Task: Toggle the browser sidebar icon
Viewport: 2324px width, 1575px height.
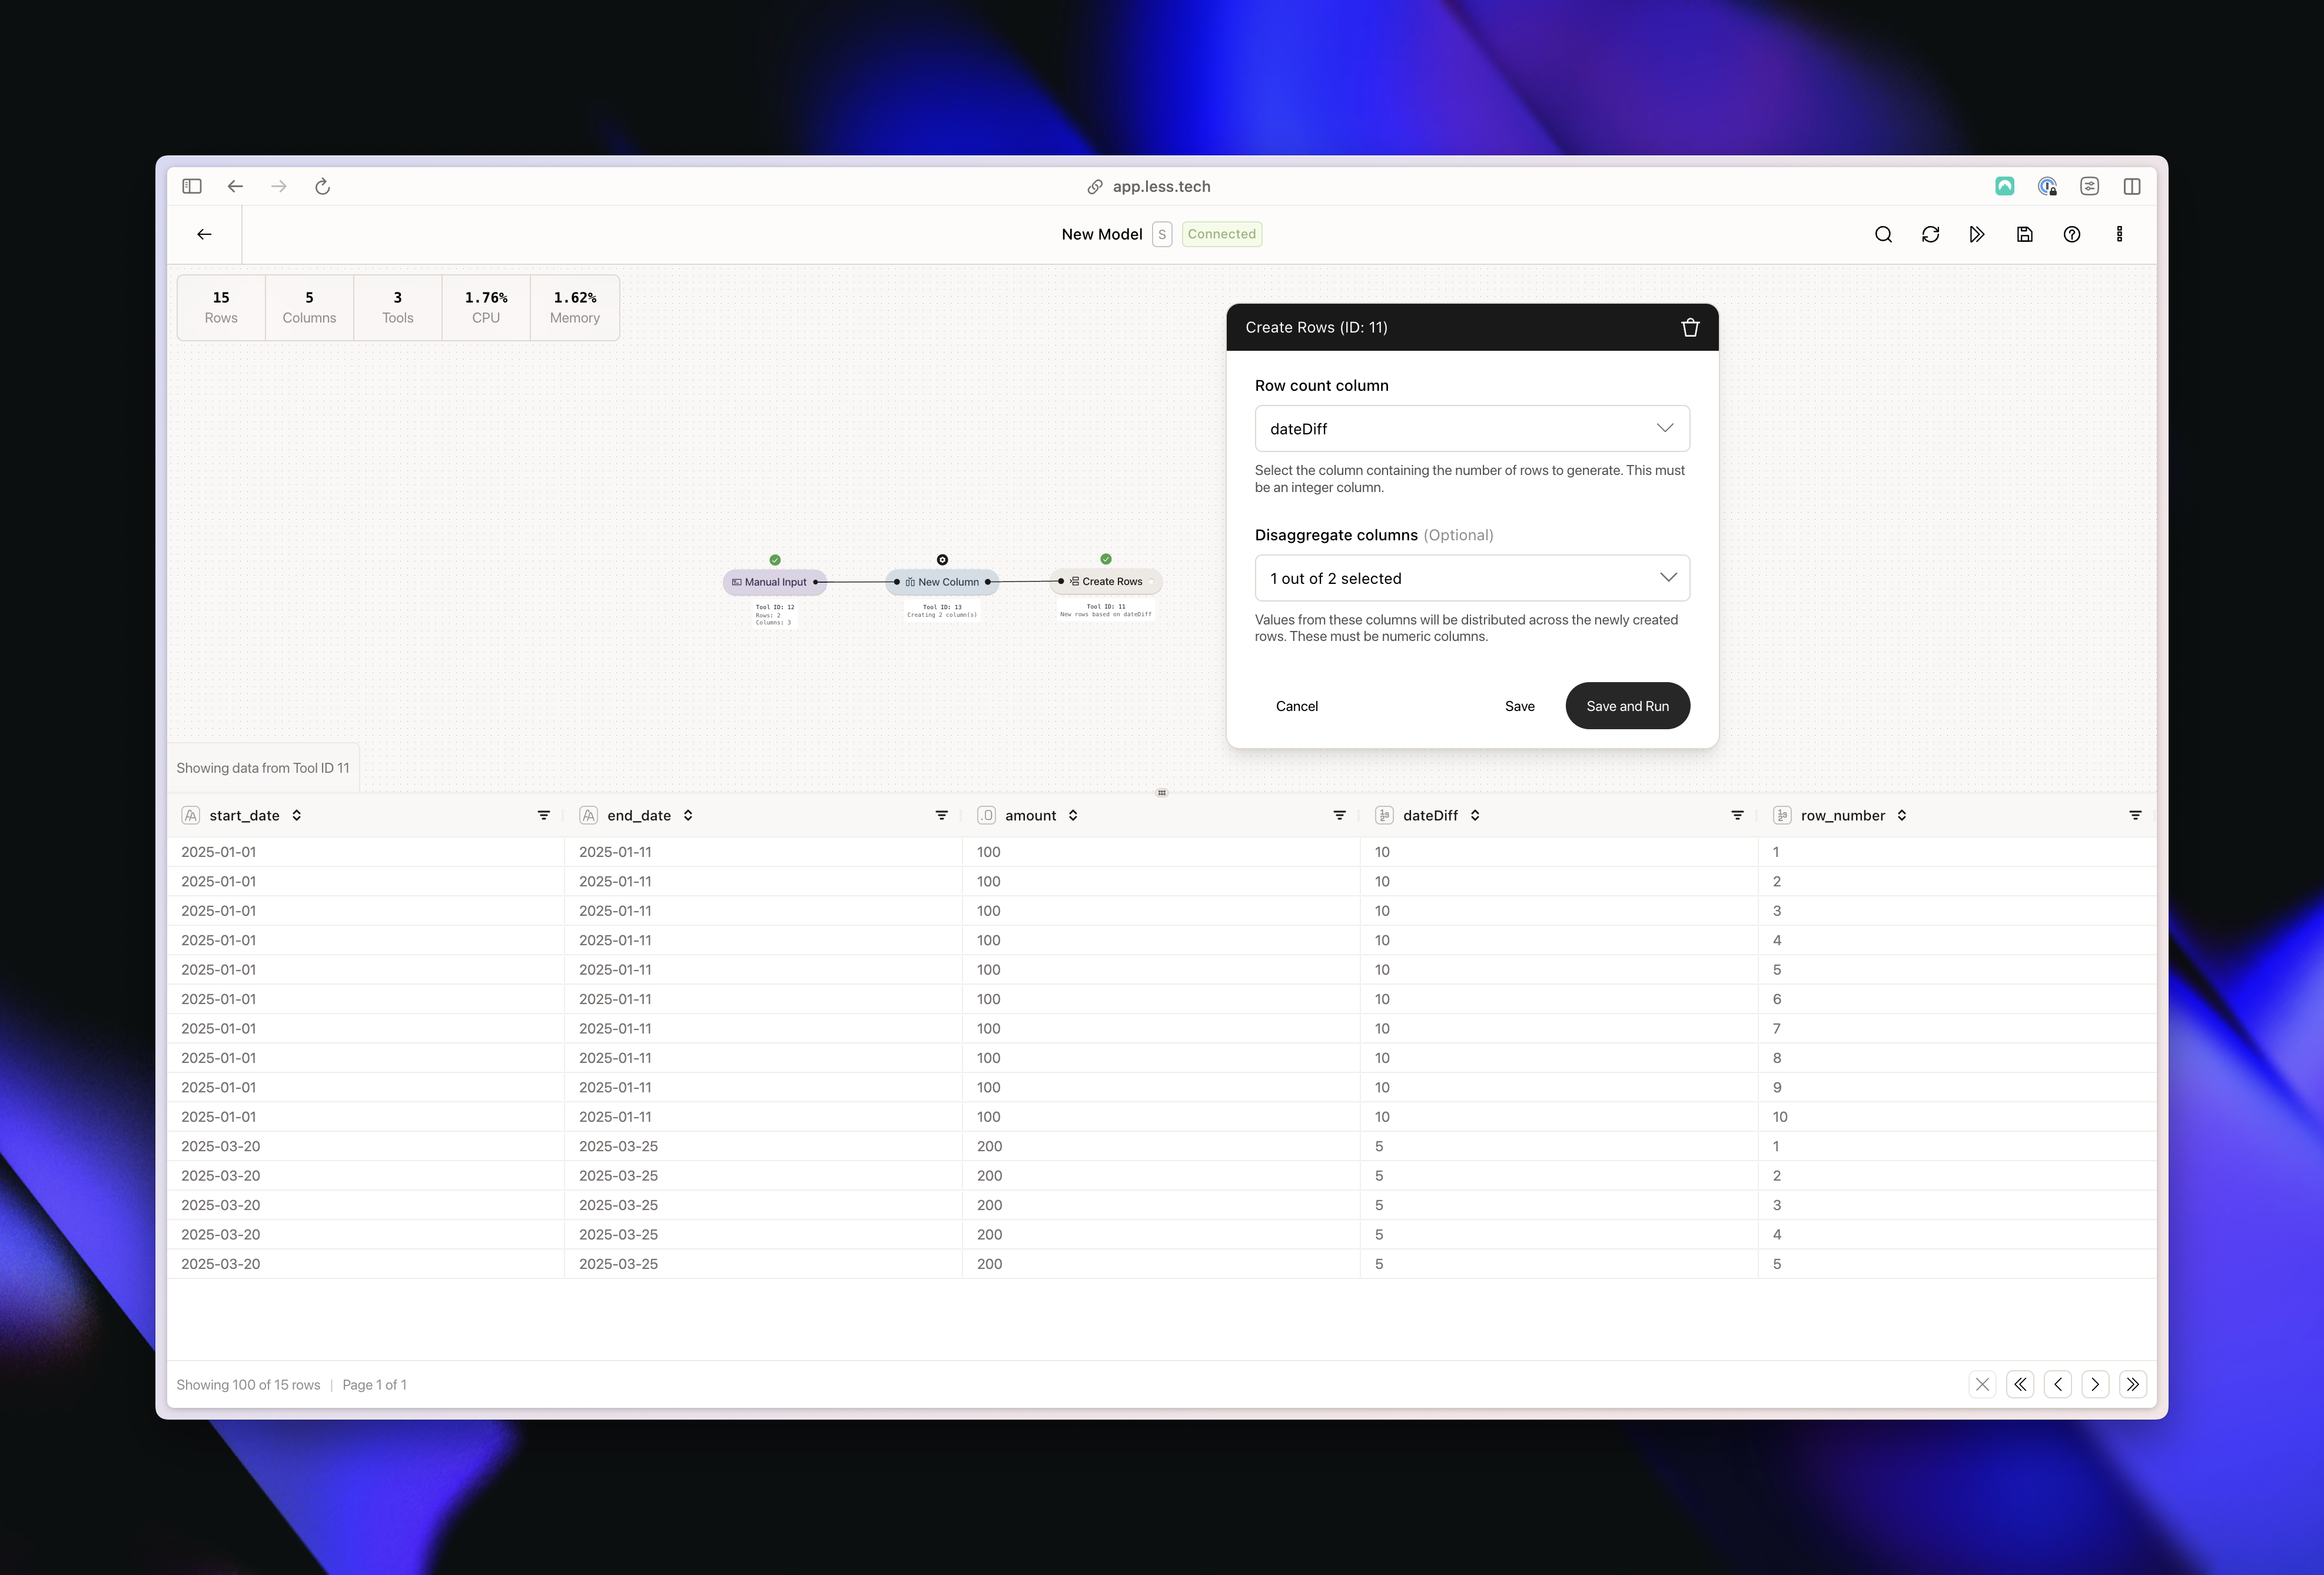Action: coord(192,186)
